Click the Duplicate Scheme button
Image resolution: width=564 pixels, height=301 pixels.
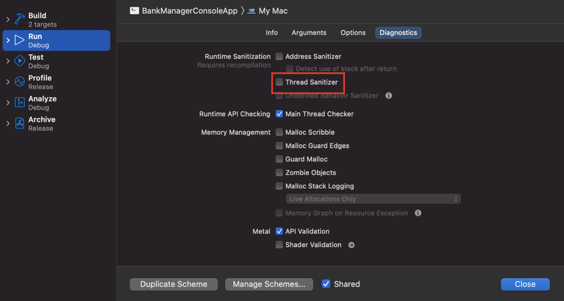(174, 284)
